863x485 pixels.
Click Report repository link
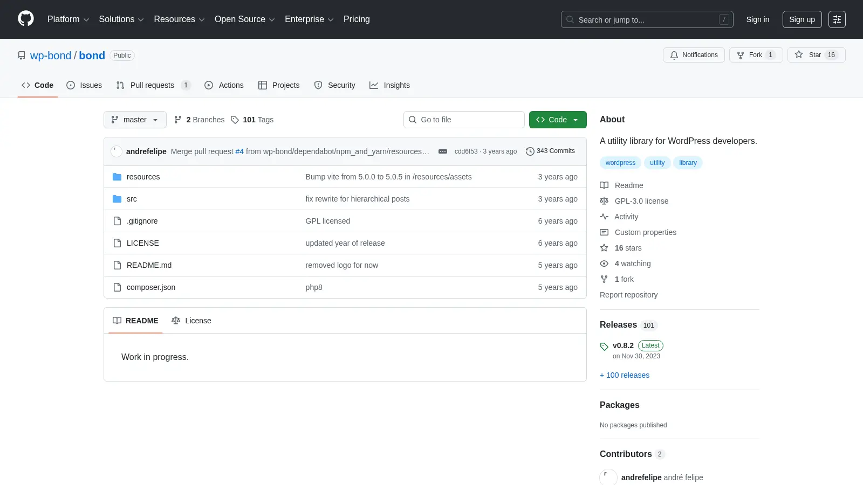628,295
